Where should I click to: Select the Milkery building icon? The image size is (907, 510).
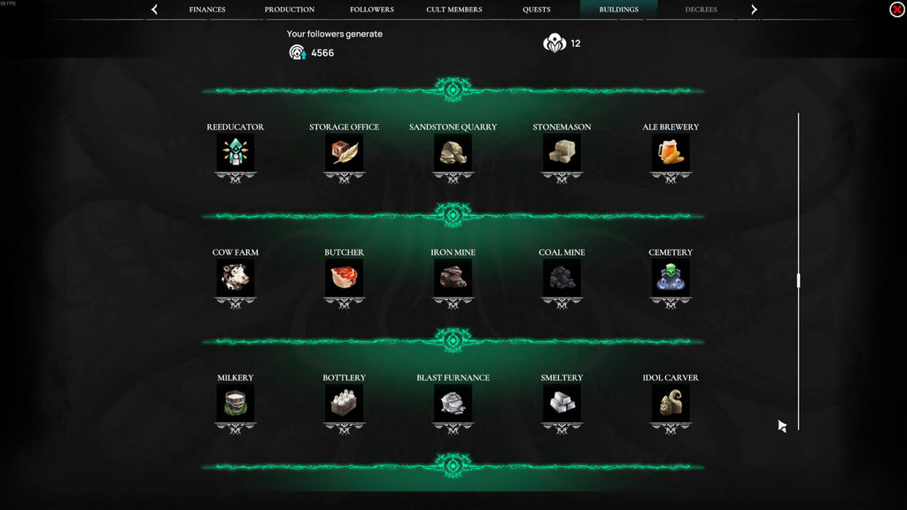(x=235, y=403)
